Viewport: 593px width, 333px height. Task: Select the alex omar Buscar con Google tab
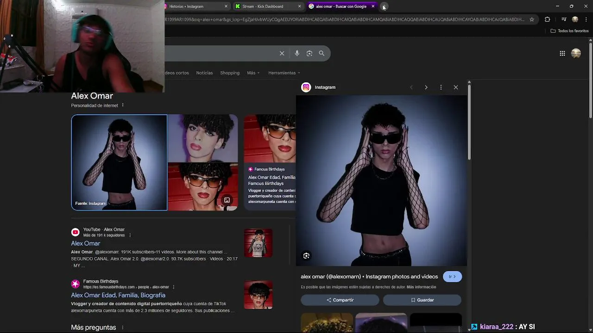(341, 6)
